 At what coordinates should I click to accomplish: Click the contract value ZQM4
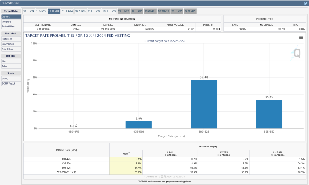pos(76,29)
